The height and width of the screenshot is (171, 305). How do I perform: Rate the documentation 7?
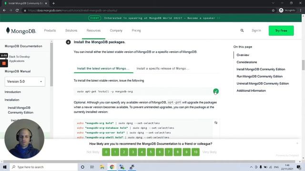click(169, 152)
